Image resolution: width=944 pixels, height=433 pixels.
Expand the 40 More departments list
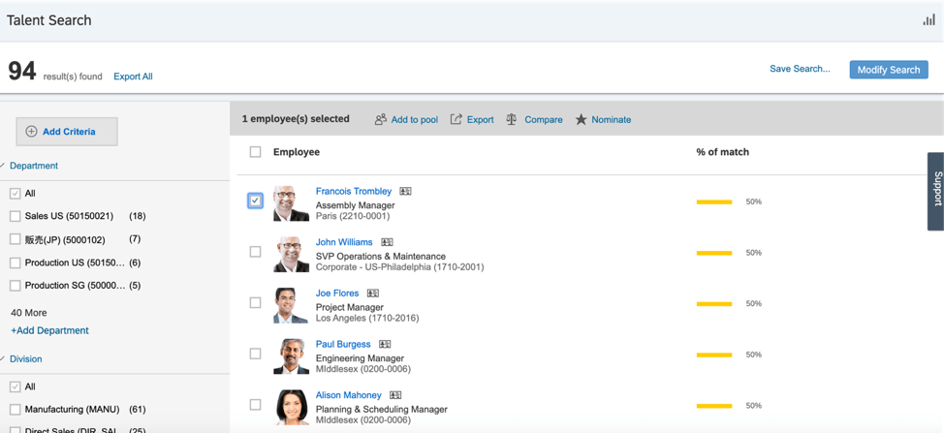(x=28, y=313)
